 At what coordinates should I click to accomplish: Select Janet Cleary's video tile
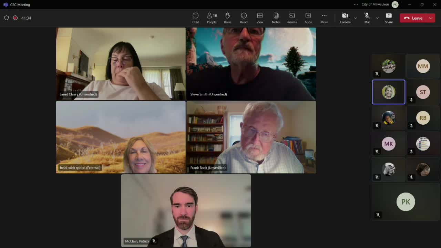(x=121, y=64)
